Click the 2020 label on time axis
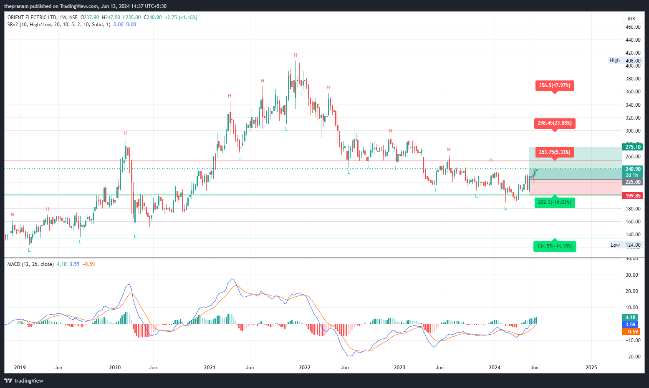Viewport: 649px width, 388px height. [x=115, y=368]
